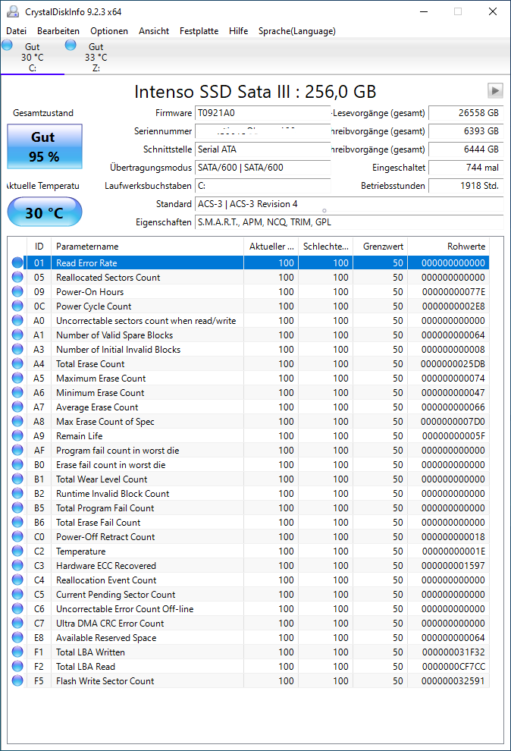
Task: Sort by the Parametername column header
Action: click(x=147, y=247)
